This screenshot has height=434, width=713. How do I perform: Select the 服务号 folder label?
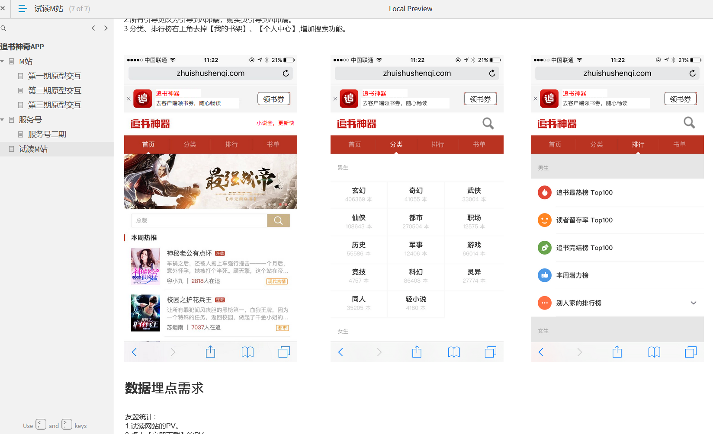coord(30,119)
